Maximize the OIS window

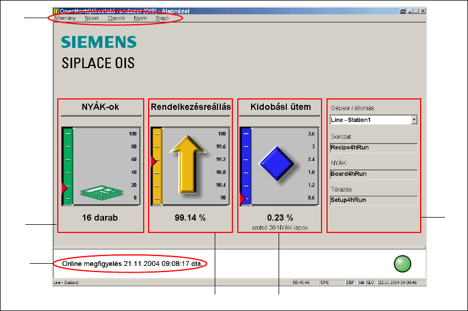[x=417, y=11]
